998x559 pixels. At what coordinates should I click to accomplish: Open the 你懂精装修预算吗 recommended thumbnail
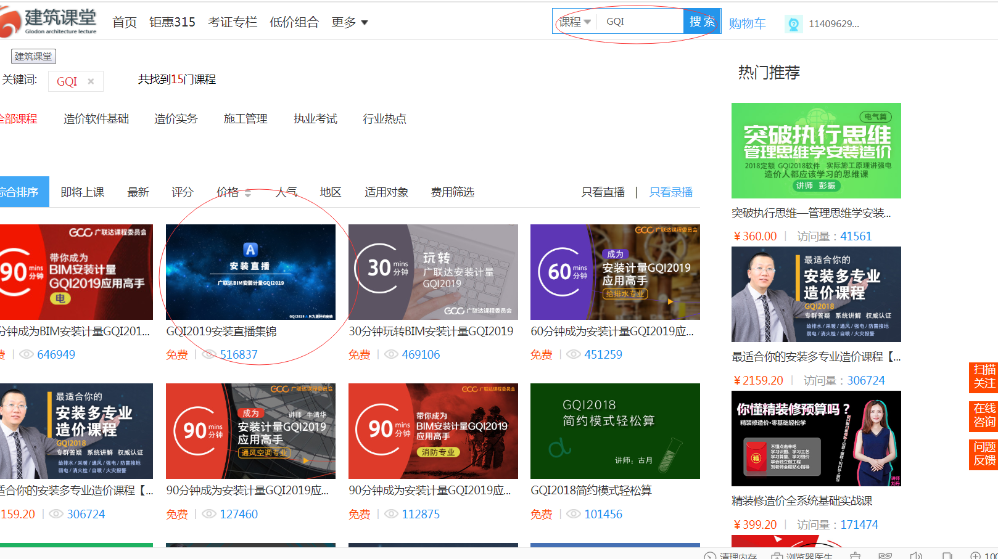tap(816, 438)
